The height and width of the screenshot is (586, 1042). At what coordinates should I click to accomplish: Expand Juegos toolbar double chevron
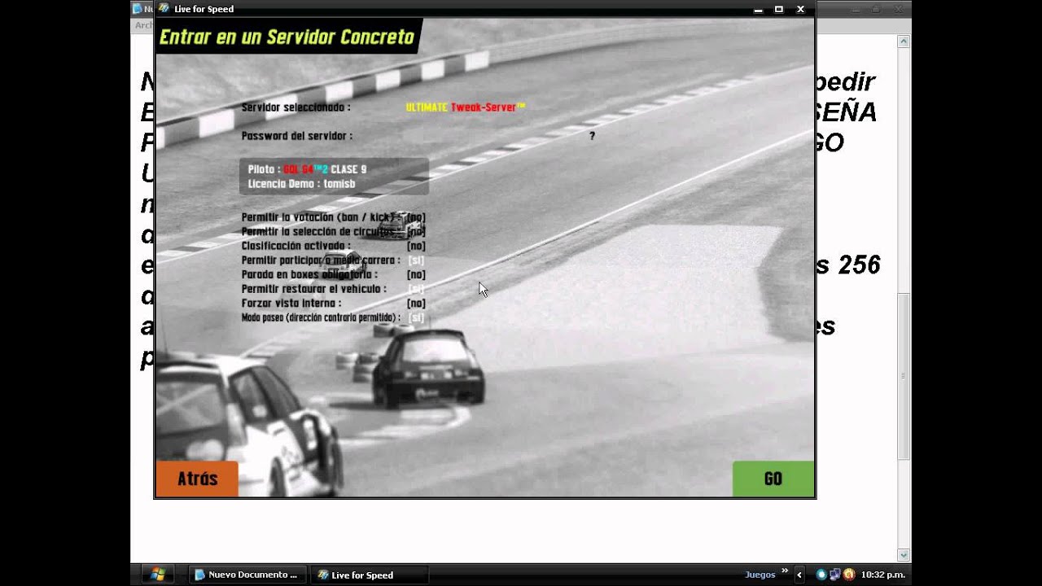pos(785,571)
